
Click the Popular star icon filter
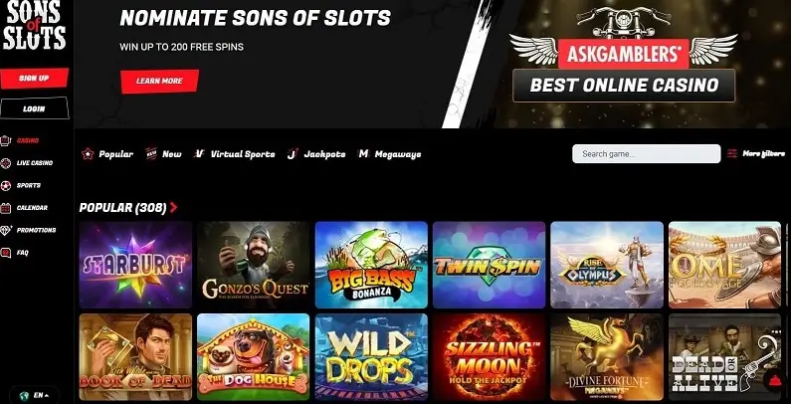(88, 154)
